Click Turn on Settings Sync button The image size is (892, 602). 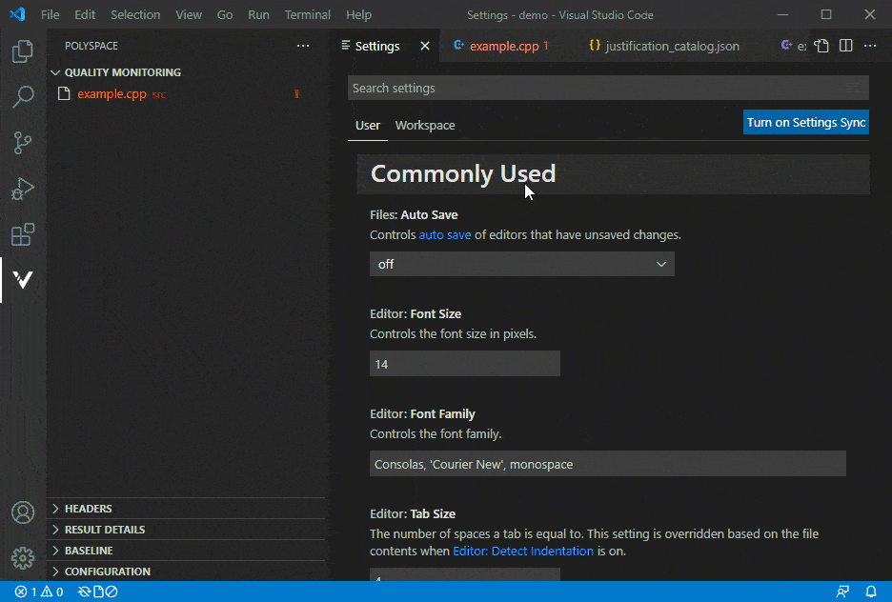tap(805, 122)
